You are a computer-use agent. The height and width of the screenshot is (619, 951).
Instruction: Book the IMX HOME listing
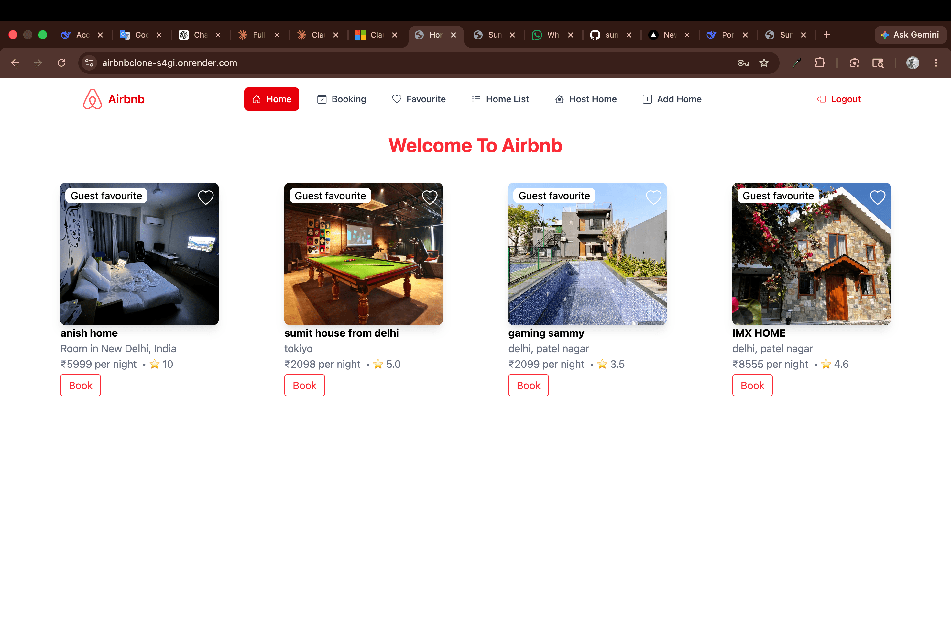[752, 386]
